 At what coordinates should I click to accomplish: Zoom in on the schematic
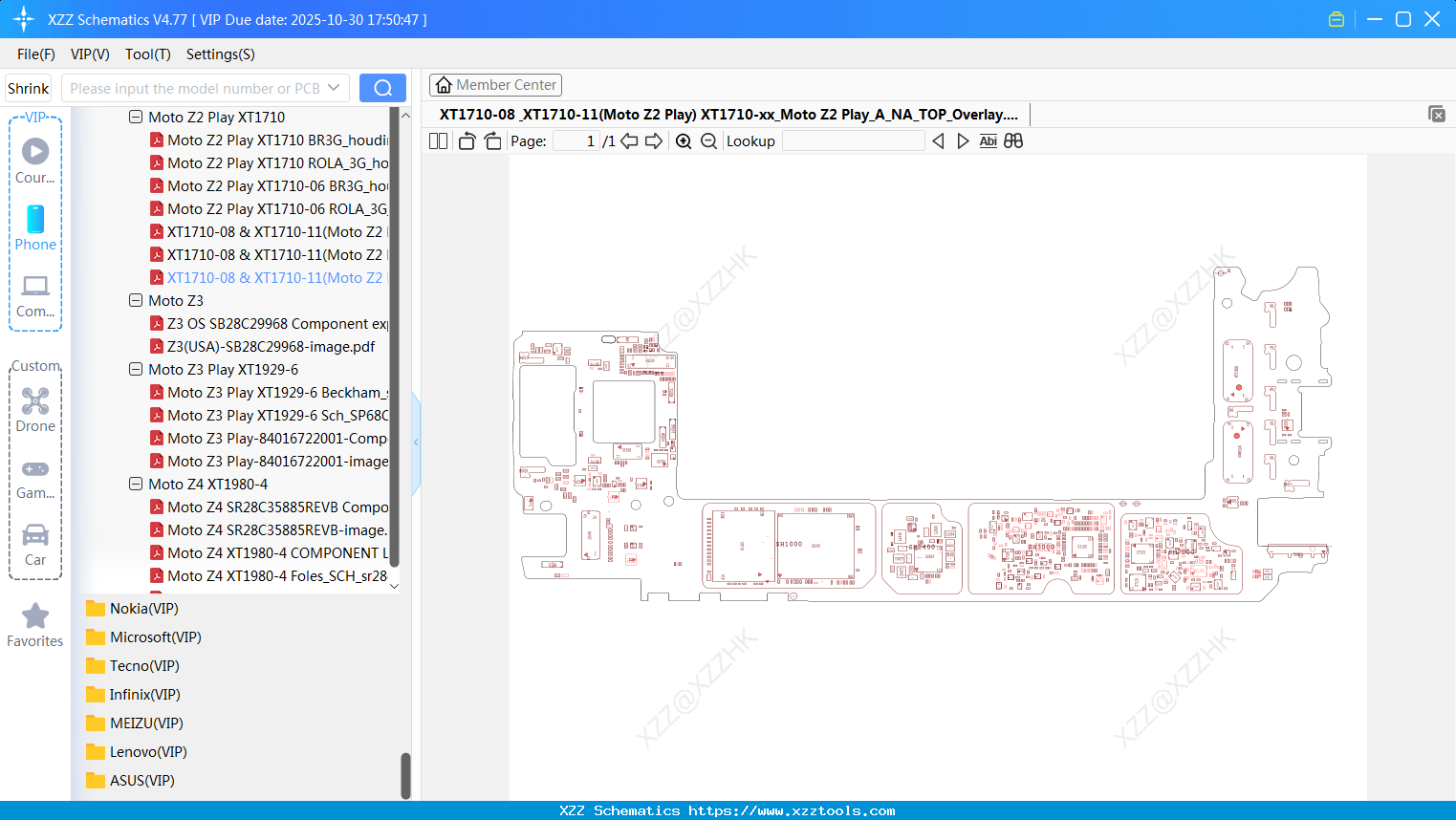tap(684, 141)
